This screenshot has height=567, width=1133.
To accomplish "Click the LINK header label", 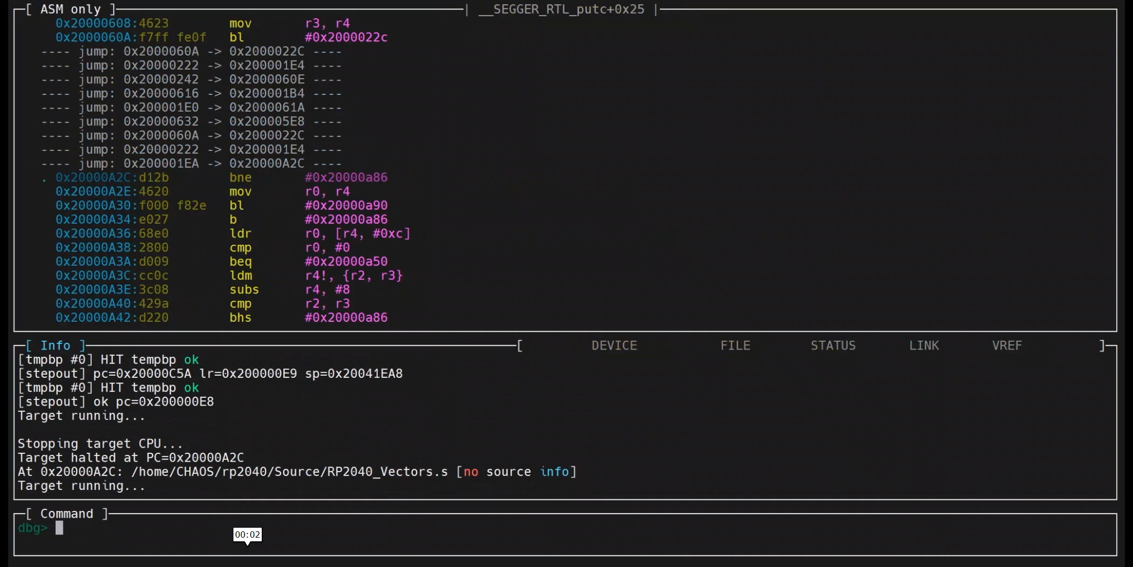I will pos(924,346).
